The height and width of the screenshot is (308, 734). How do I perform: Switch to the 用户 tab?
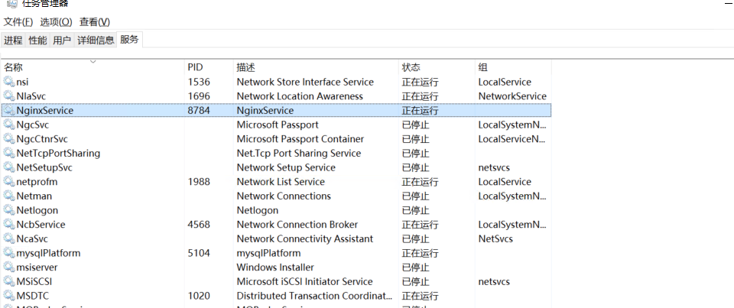[62, 41]
